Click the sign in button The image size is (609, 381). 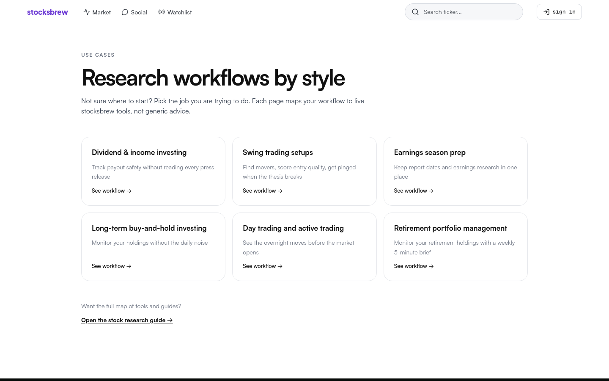point(559,12)
